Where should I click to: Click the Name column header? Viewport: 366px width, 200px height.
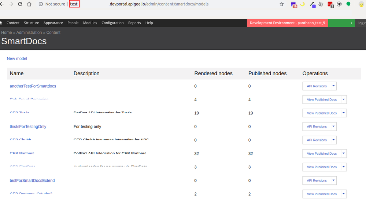pyautogui.click(x=16, y=73)
